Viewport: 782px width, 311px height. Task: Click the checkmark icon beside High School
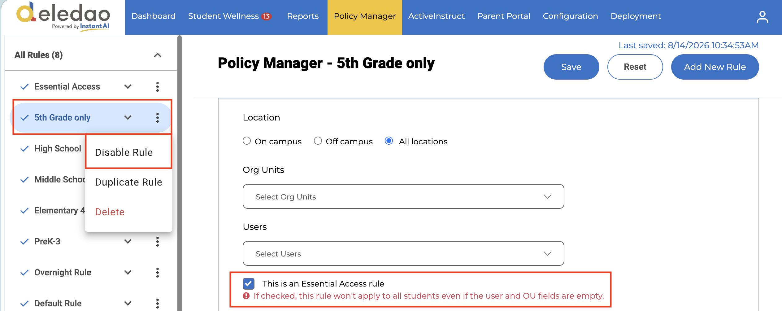(x=24, y=149)
